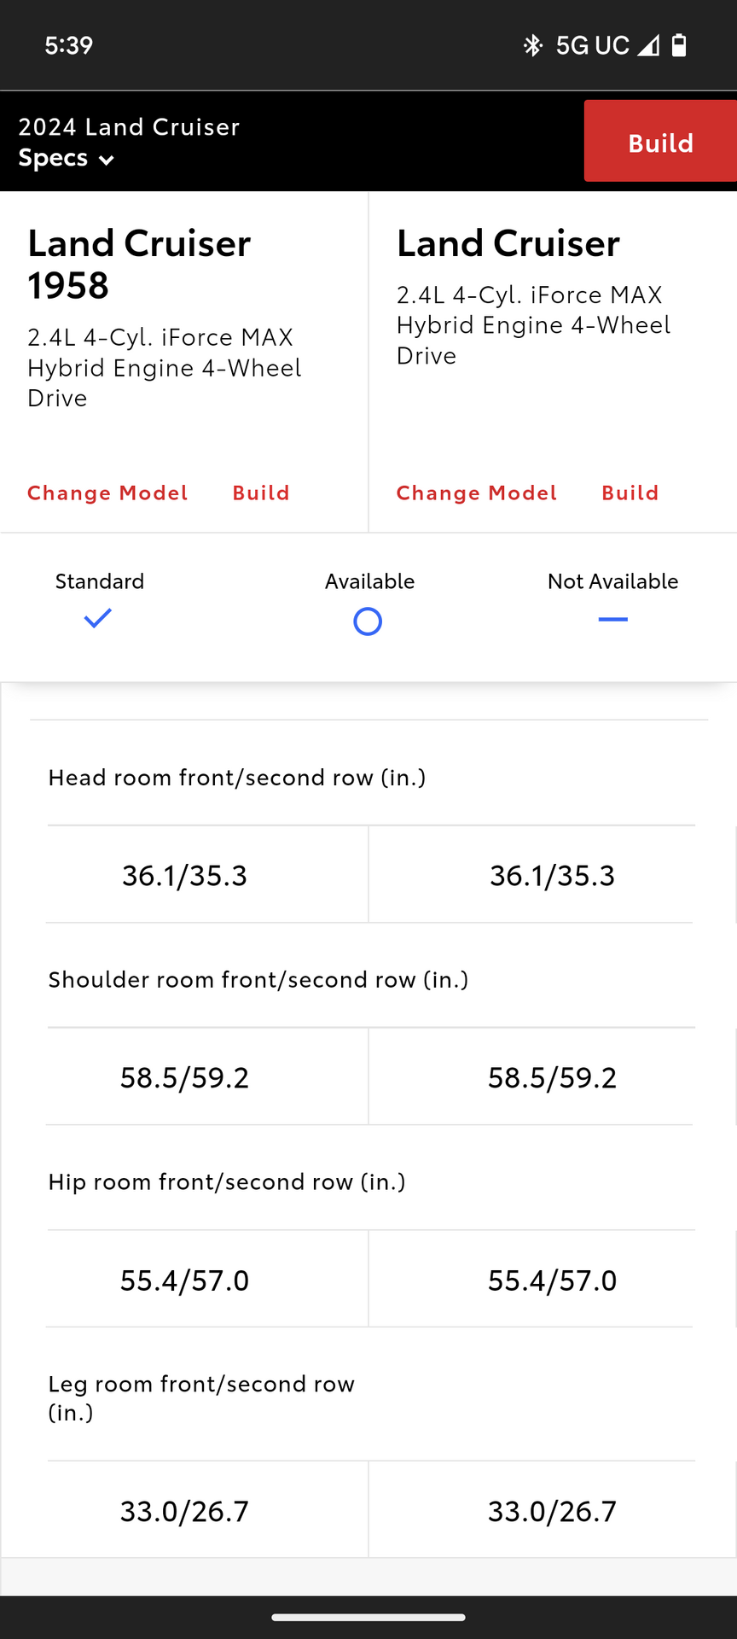Tap the Hip room row label

point(227,1181)
